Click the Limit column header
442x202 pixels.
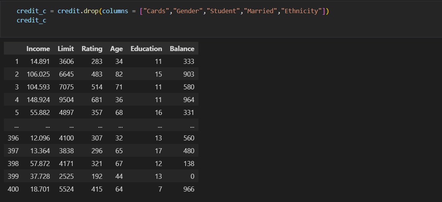point(66,48)
